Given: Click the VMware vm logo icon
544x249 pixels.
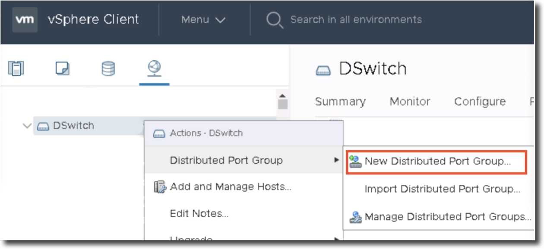Looking at the screenshot, I should [25, 20].
